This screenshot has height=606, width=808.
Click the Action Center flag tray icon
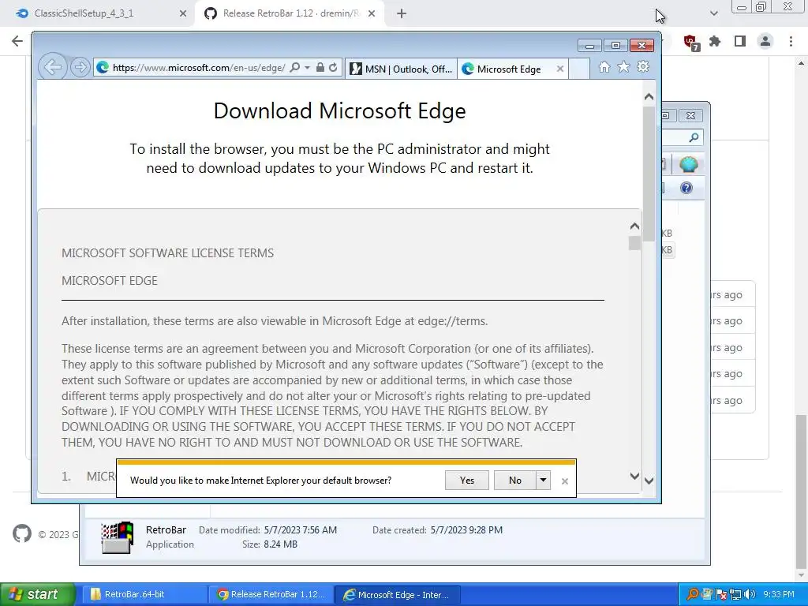(x=720, y=594)
